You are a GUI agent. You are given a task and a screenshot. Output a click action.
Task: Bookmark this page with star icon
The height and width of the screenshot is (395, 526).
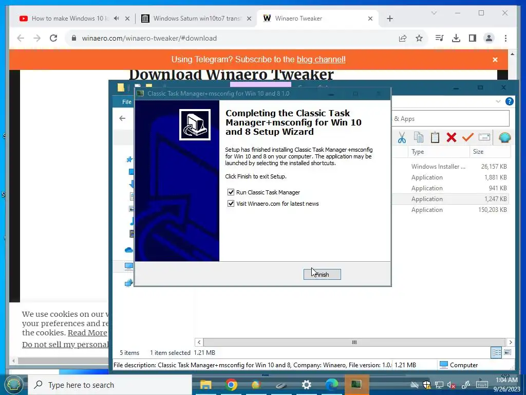pyautogui.click(x=419, y=38)
